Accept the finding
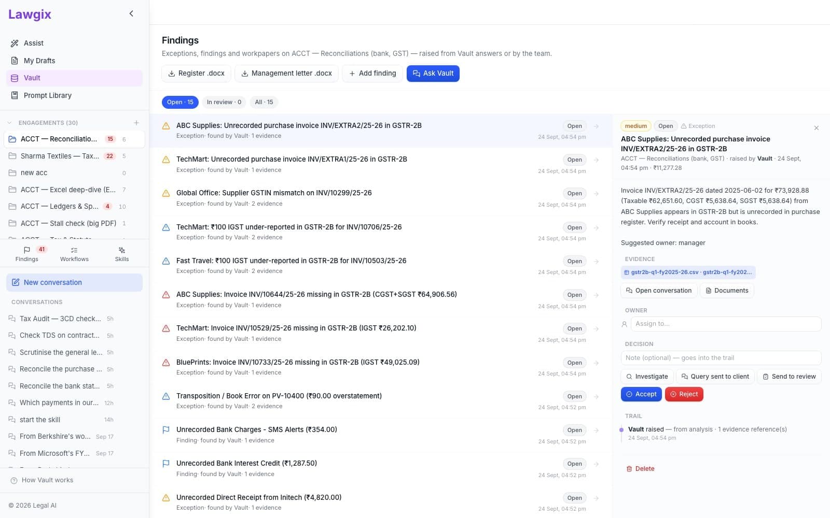Image resolution: width=830 pixels, height=518 pixels. 641,394
